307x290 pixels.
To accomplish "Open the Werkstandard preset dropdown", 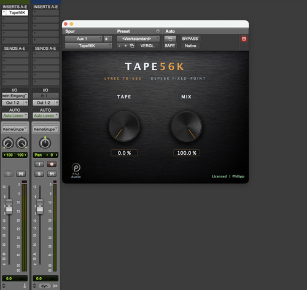I will click(138, 39).
